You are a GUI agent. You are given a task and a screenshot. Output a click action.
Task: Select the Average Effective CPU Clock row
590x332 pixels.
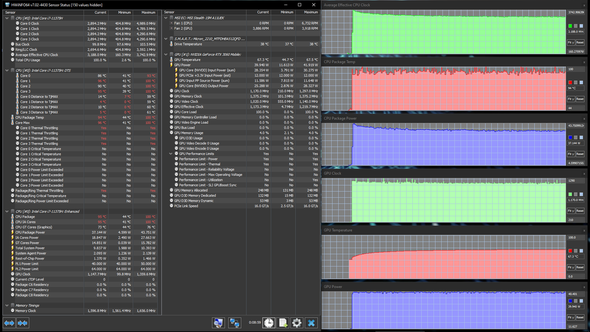point(80,55)
